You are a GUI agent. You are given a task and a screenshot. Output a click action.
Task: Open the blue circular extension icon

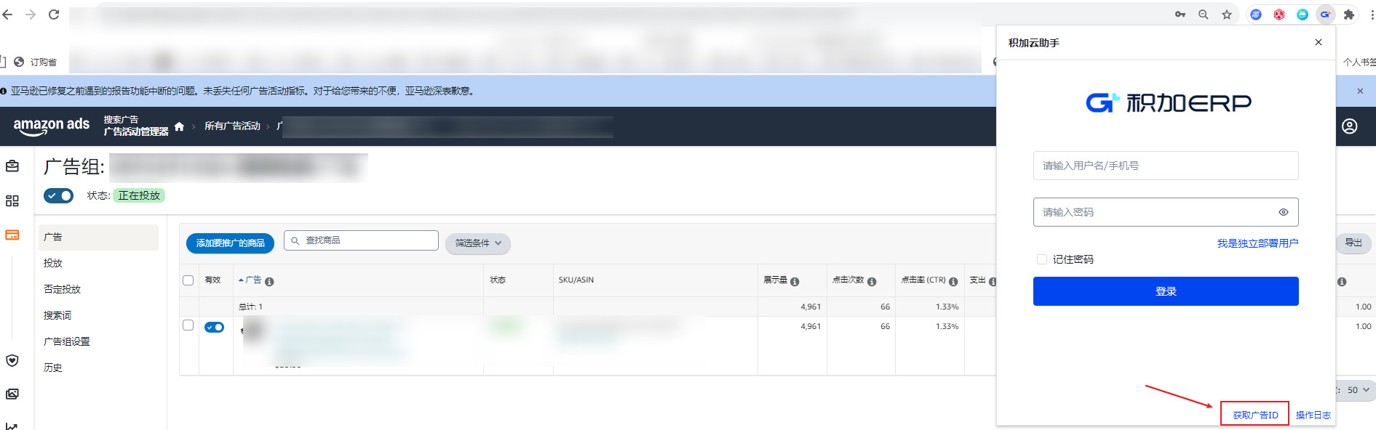point(1256,15)
